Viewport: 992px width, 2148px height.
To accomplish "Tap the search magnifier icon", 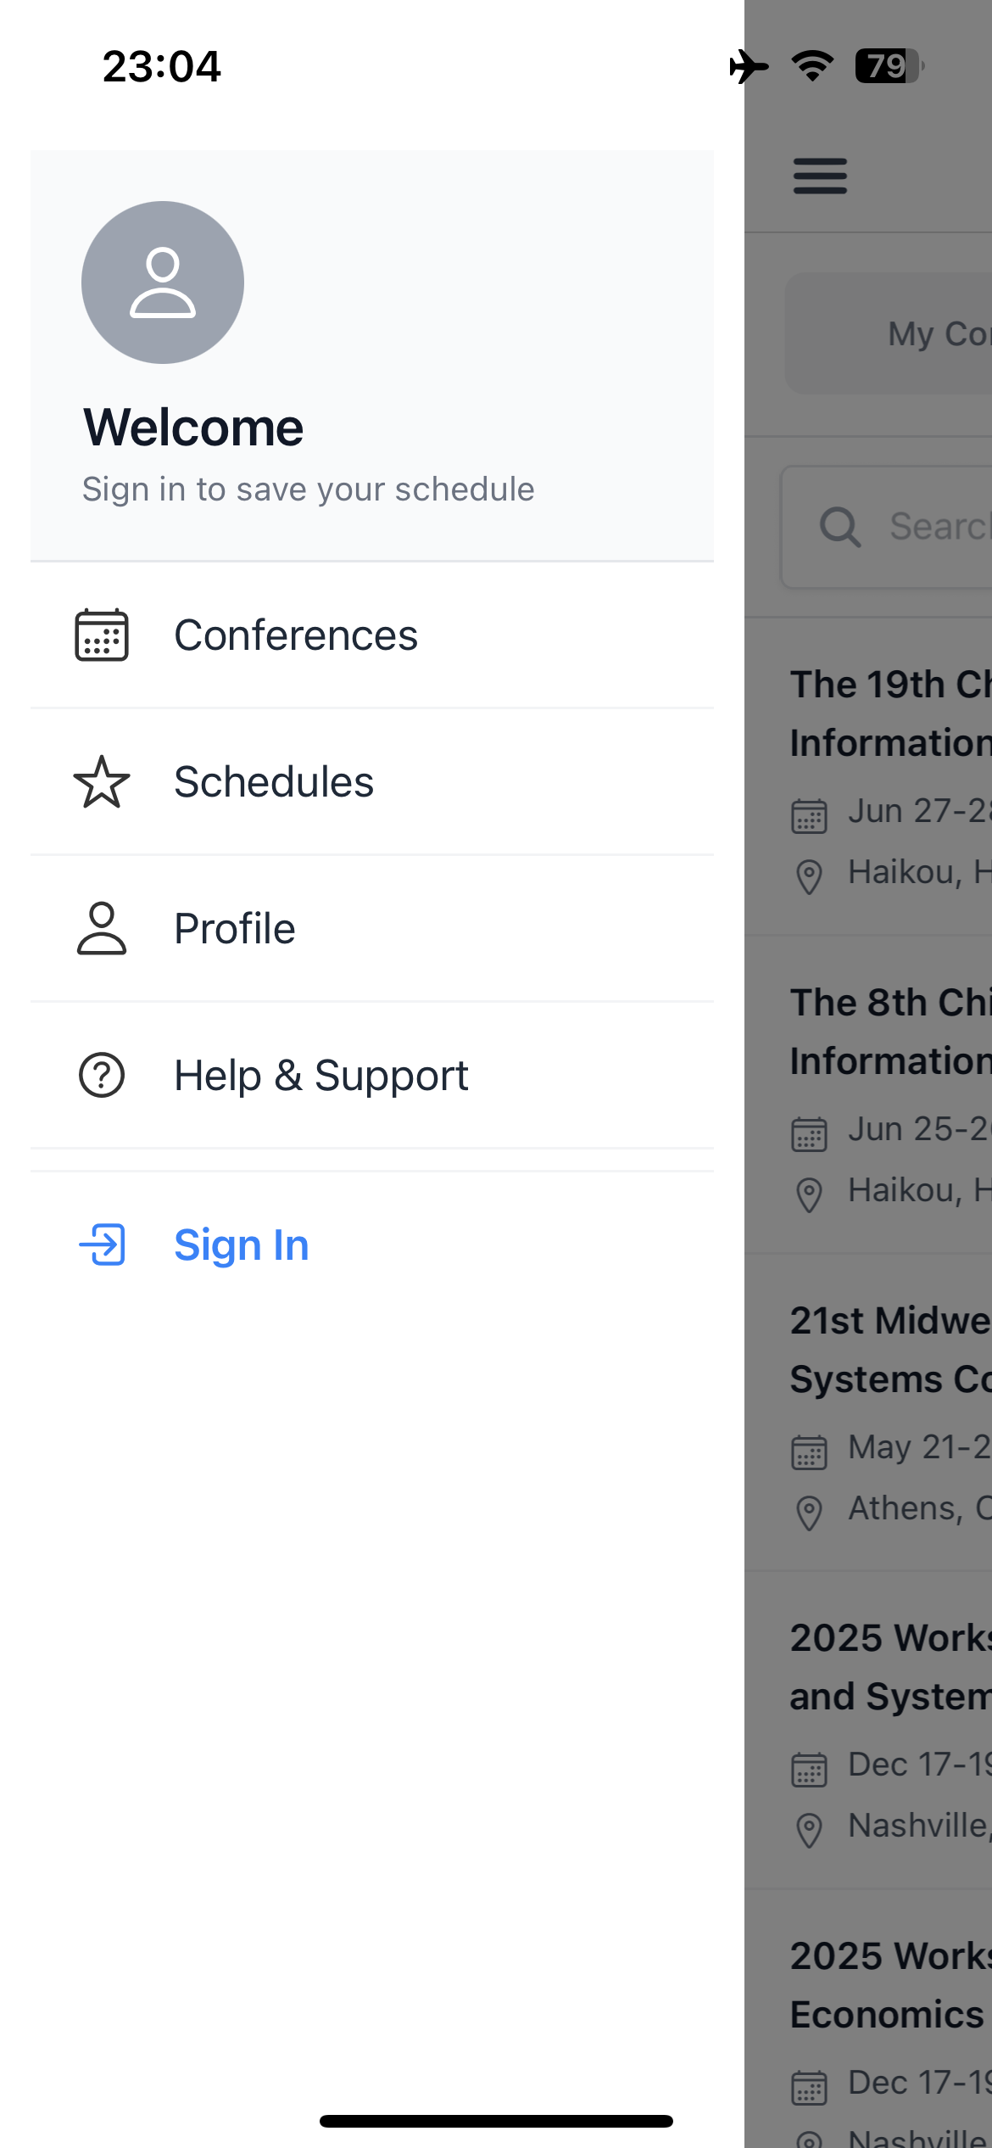I will pyautogui.click(x=839, y=527).
